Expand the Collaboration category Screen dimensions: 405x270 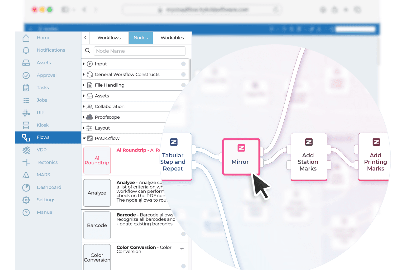(x=83, y=107)
